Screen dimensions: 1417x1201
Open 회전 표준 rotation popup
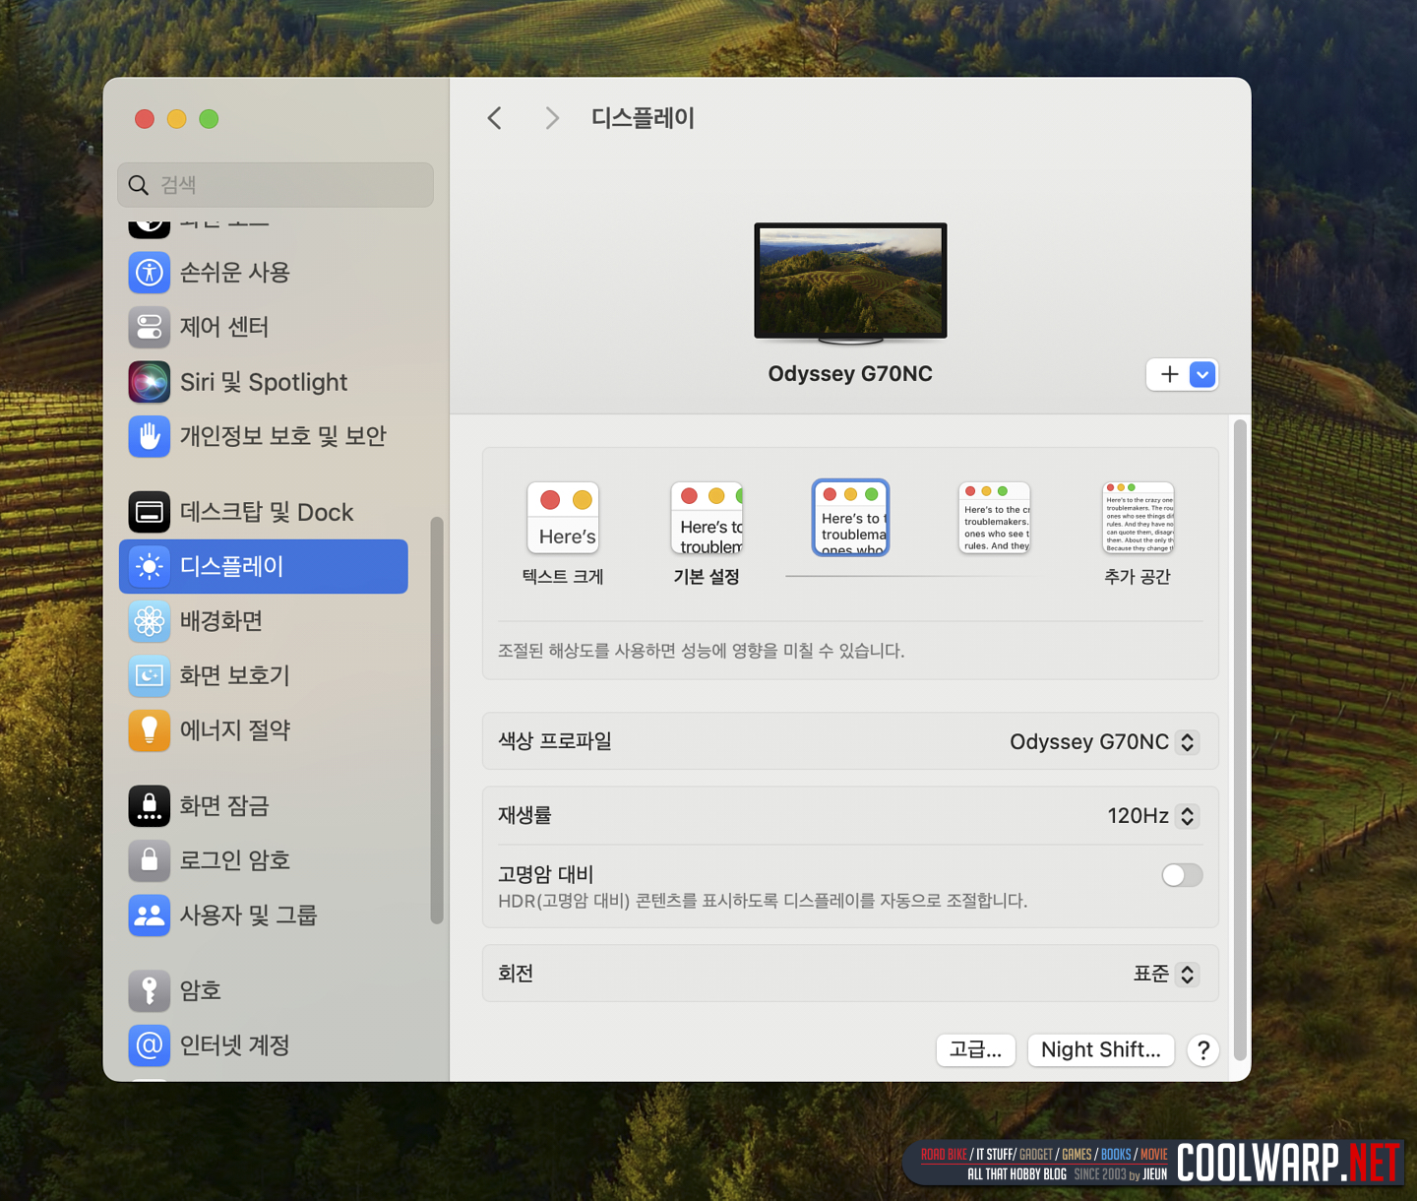pyautogui.click(x=1166, y=975)
